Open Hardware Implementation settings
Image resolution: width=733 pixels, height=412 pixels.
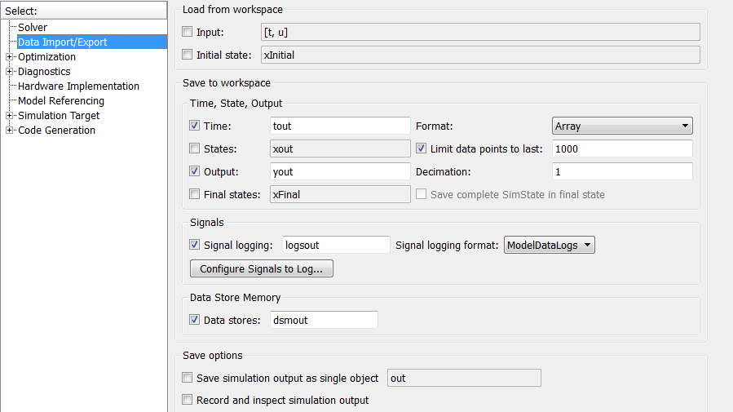(78, 86)
